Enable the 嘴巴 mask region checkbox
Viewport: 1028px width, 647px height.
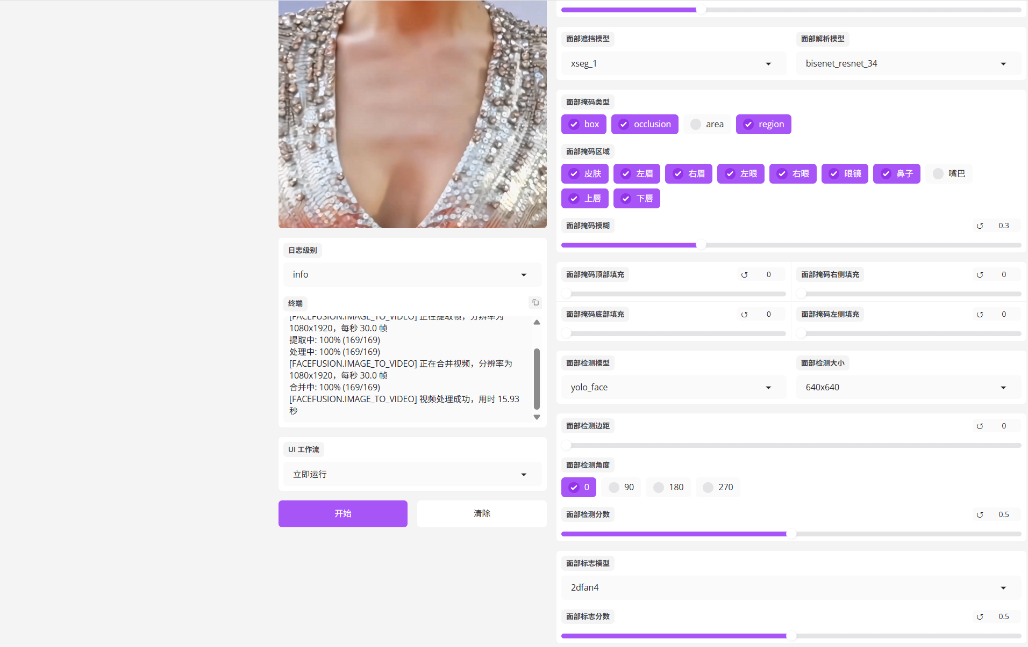(x=949, y=174)
